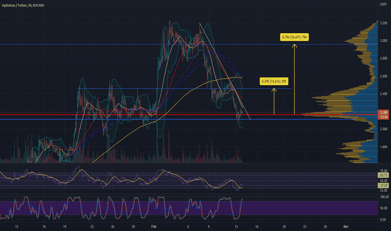This screenshot has width=391, height=231.
Task: Select the 63.71 RSI value tag
Action: [x=383, y=175]
